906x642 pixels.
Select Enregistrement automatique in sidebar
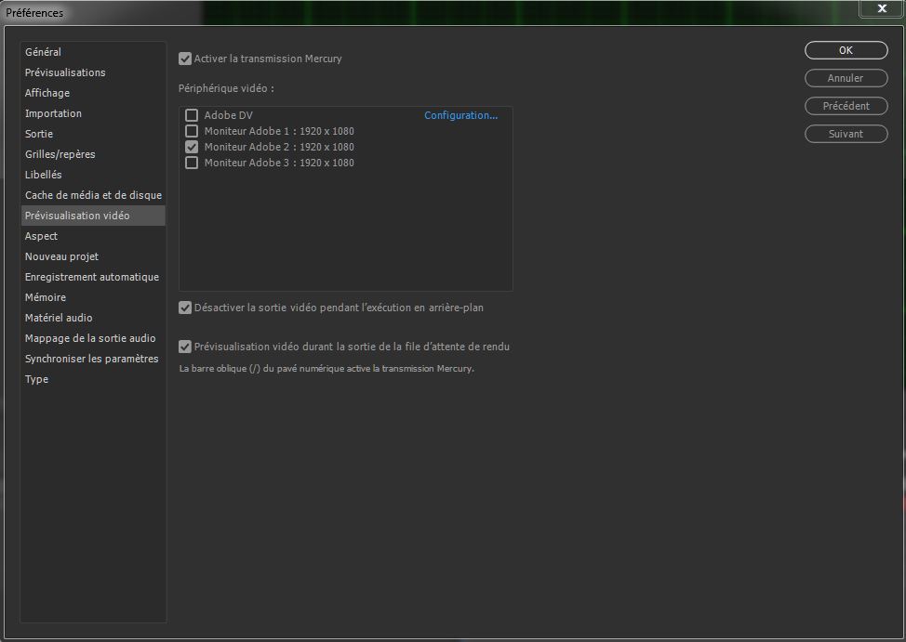[92, 277]
